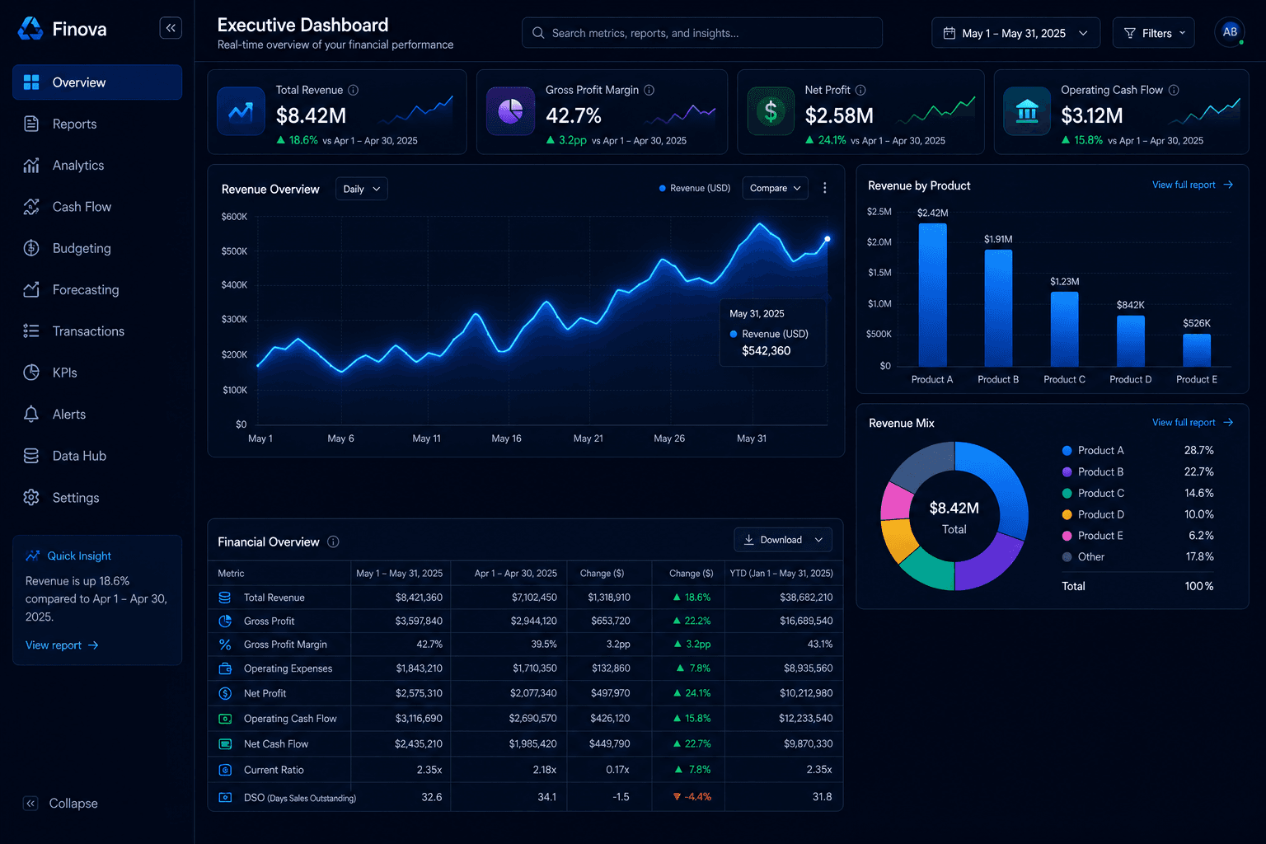Open full report for Revenue Mix

click(x=1193, y=422)
